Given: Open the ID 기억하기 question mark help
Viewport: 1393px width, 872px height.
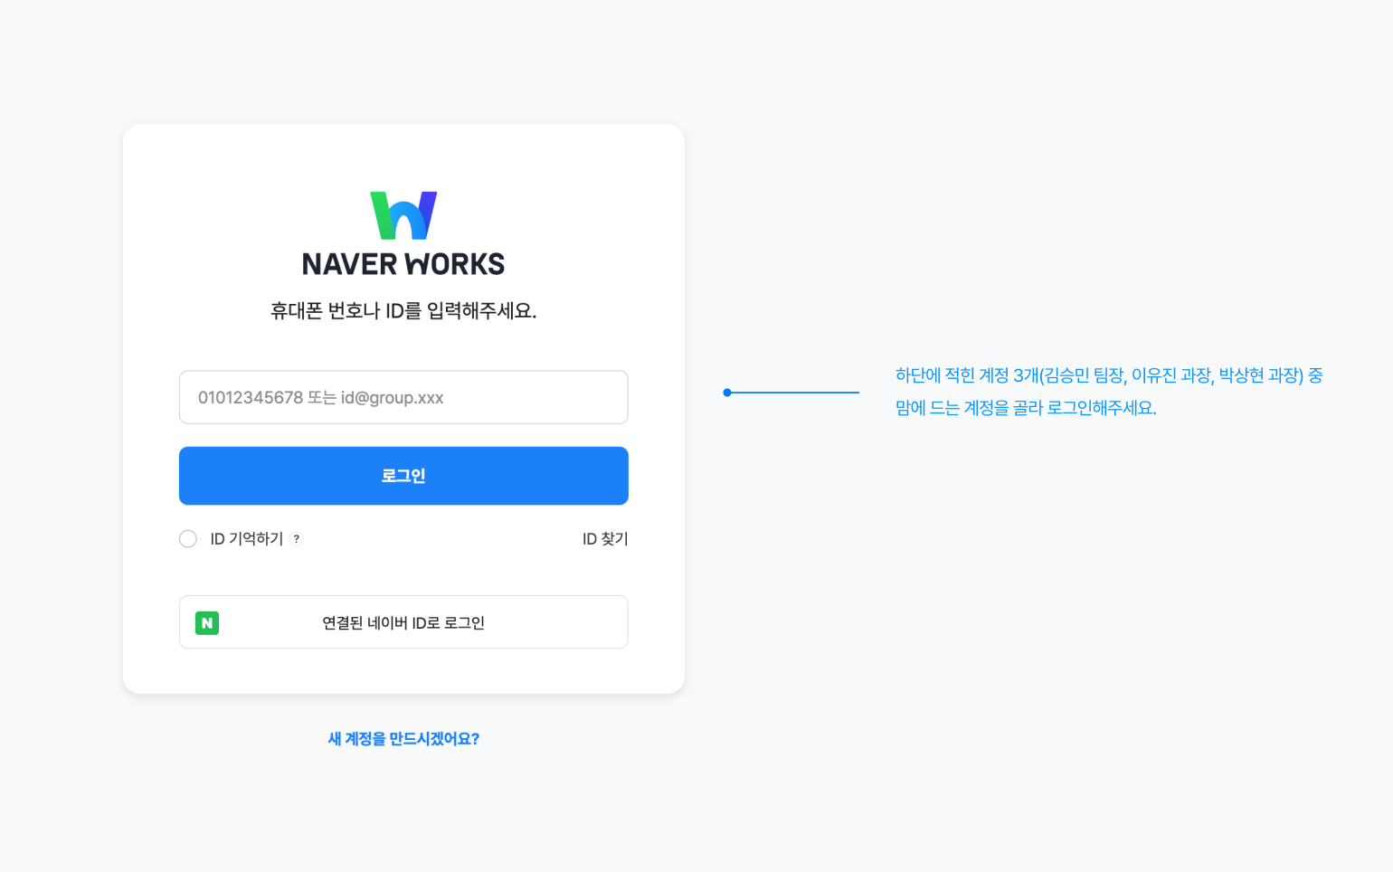Looking at the screenshot, I should (x=296, y=539).
